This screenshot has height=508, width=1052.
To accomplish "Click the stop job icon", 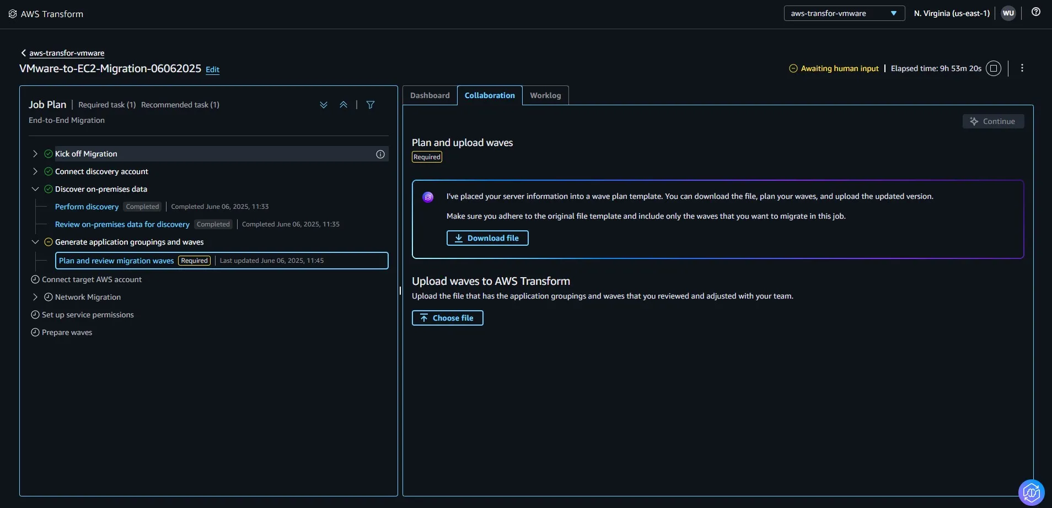I will 994,68.
